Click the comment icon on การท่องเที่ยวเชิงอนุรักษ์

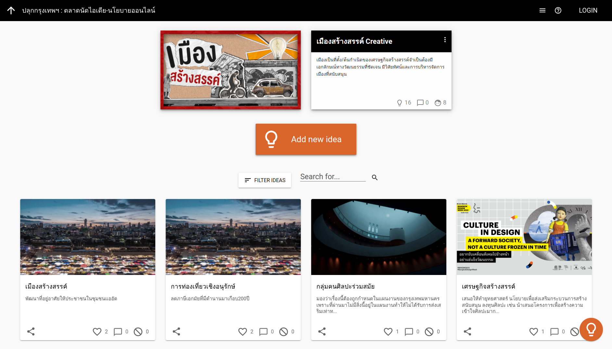click(263, 331)
